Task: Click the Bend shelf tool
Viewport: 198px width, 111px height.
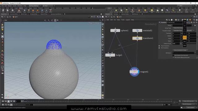Action: tap(7, 11)
